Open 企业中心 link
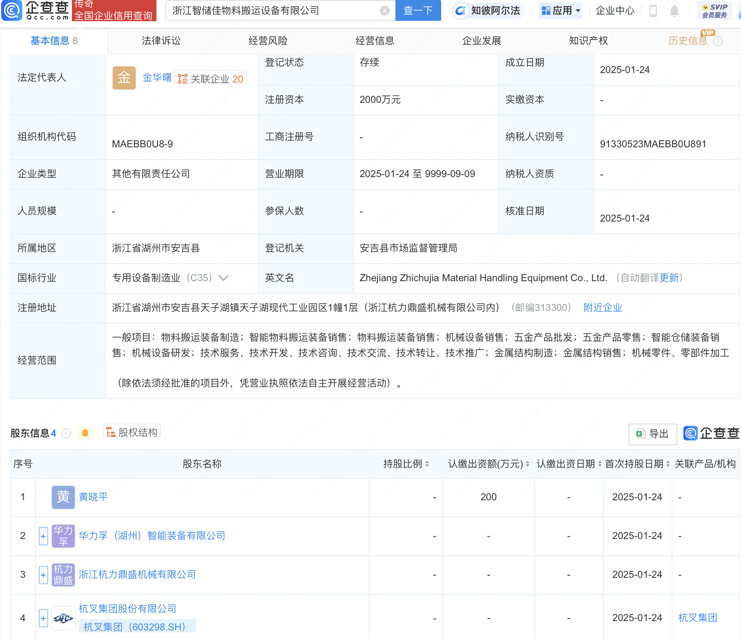Image resolution: width=741 pixels, height=639 pixels. 615,11
